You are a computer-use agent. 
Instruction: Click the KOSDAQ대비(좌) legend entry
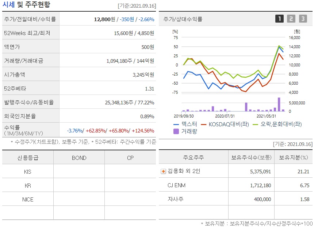[x=225, y=124]
